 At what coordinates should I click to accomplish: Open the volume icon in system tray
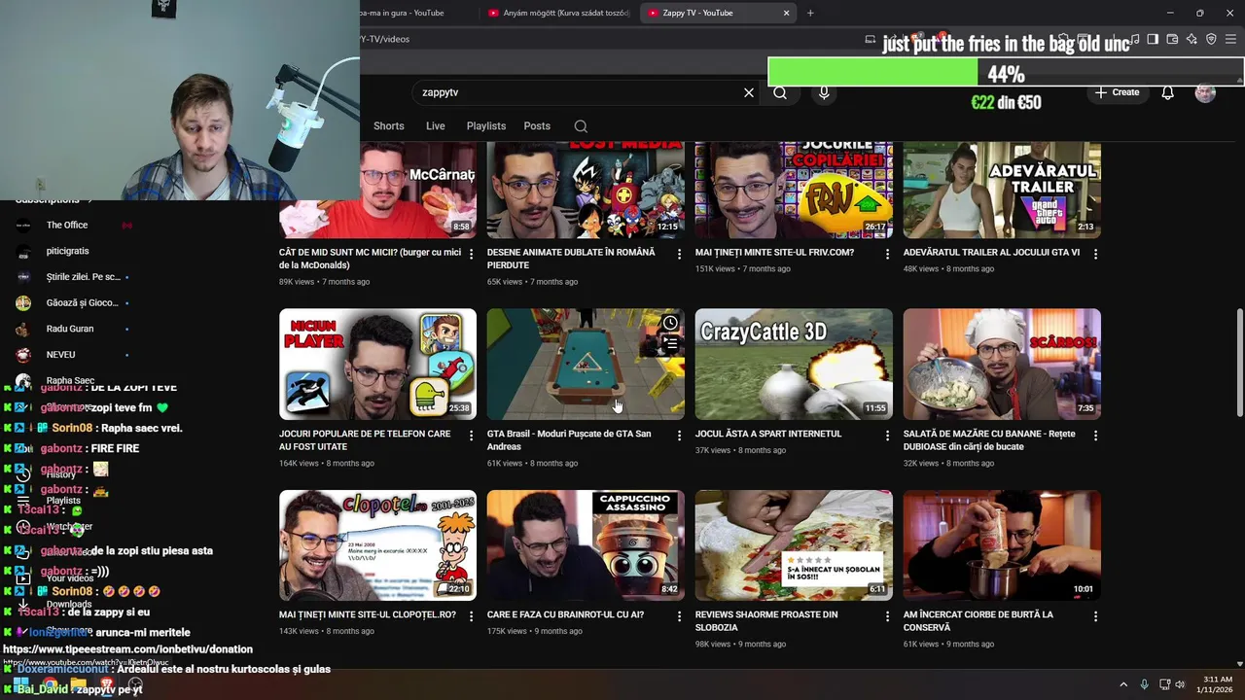1180,684
